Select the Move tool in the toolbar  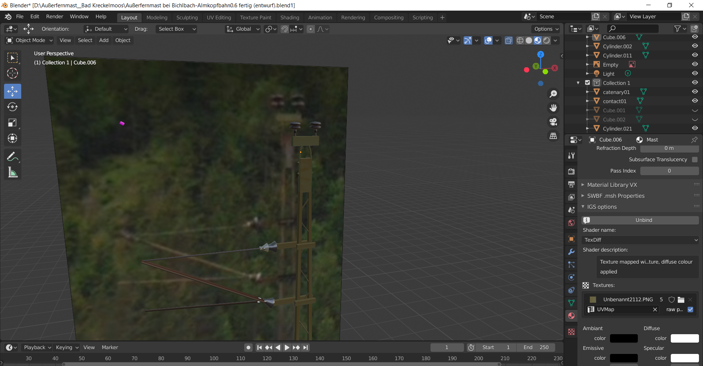click(12, 91)
